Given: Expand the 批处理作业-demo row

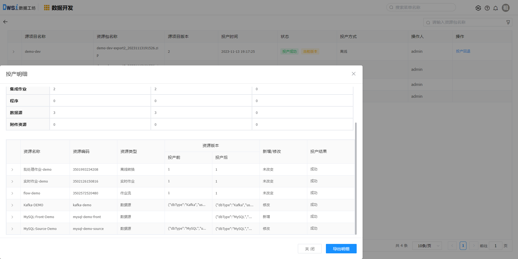Looking at the screenshot, I should coord(12,170).
